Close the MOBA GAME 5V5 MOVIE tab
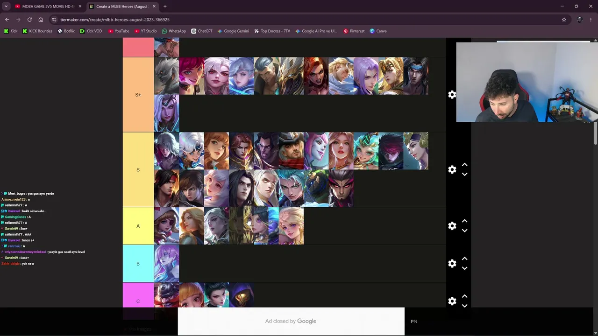This screenshot has height=336, width=598. pos(80,7)
